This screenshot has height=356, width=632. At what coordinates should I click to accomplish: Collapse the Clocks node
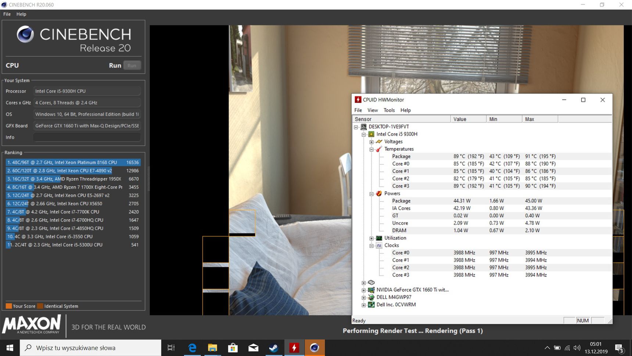371,246
